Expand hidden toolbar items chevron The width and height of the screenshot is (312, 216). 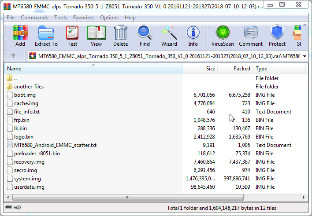[x=305, y=25]
